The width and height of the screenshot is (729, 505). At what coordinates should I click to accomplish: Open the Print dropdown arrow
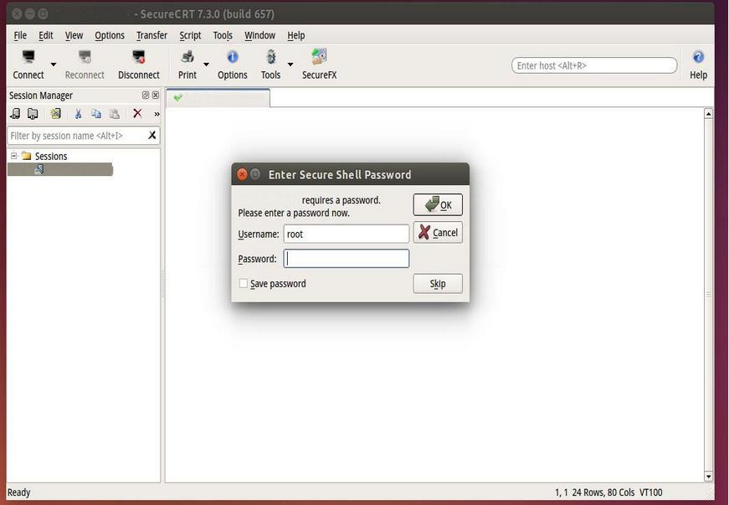(x=206, y=64)
